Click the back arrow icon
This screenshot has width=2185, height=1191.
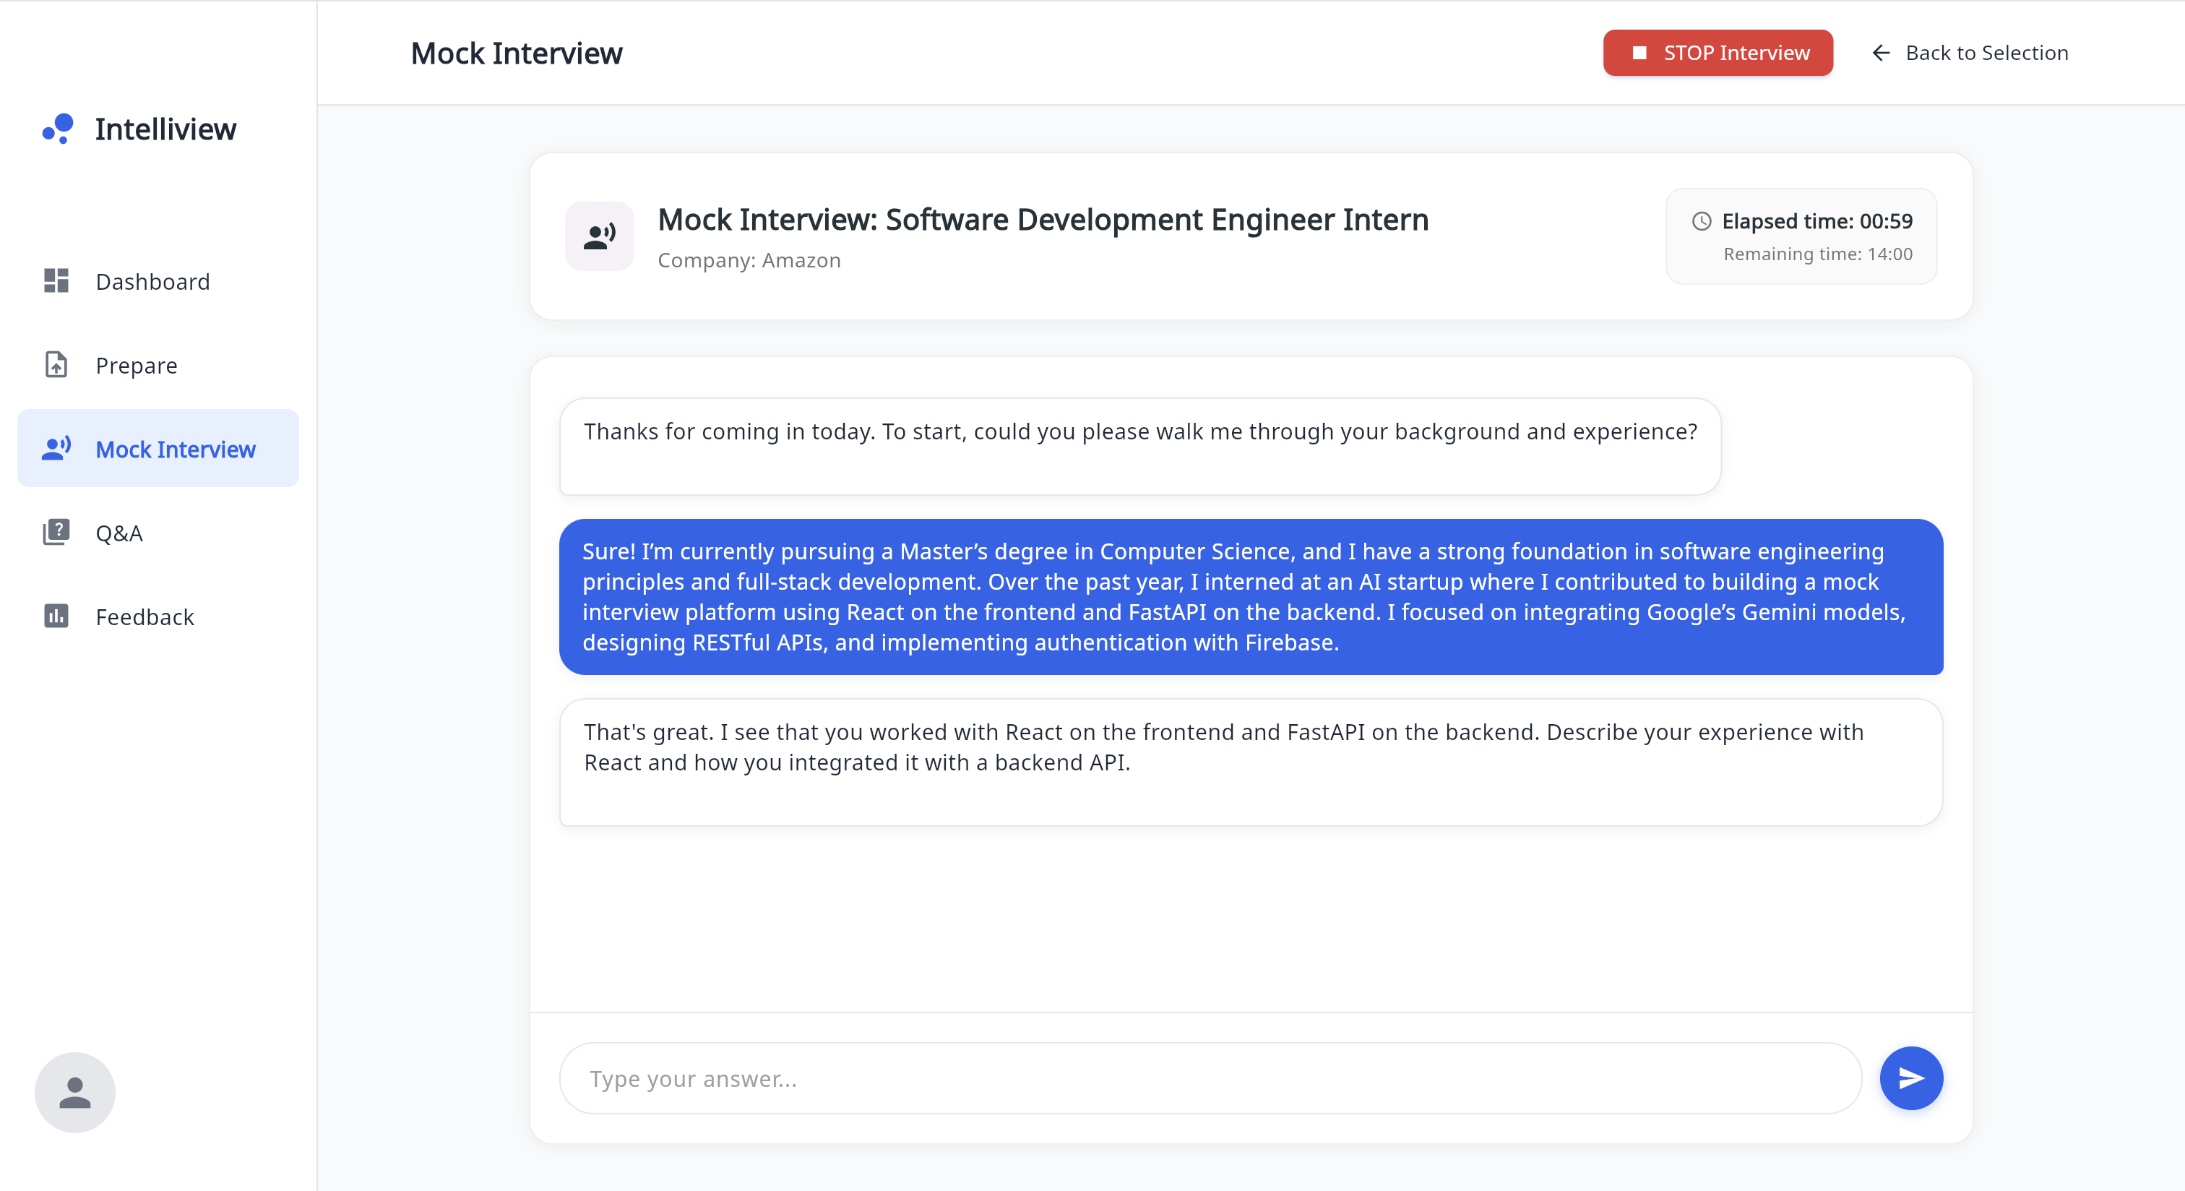coord(1881,53)
